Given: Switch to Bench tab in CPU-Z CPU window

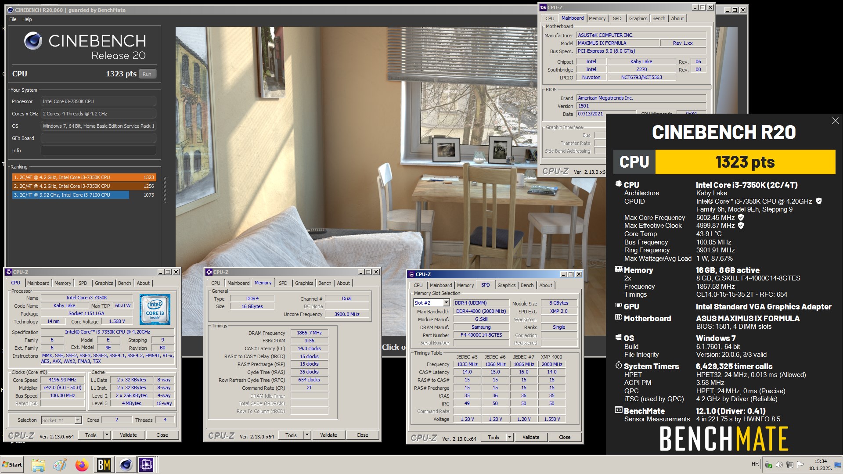Looking at the screenshot, I should click(125, 283).
